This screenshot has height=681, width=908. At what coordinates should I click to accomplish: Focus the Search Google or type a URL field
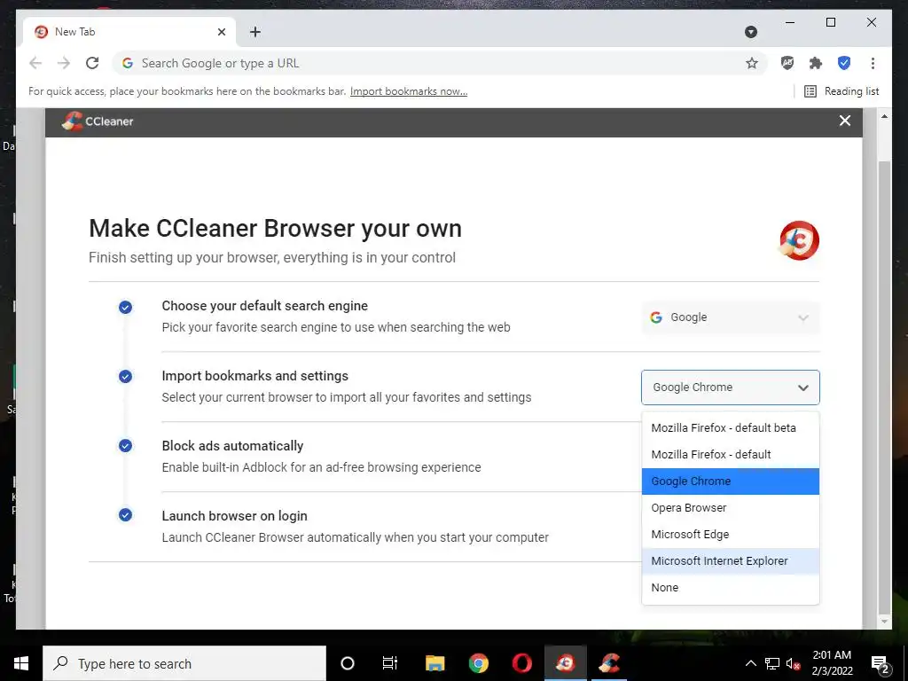coord(440,63)
